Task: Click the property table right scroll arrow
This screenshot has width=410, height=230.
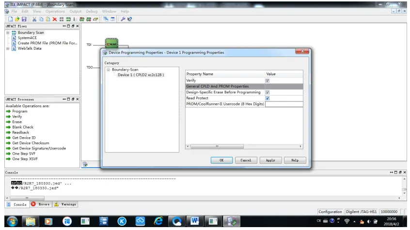Action: (x=300, y=146)
